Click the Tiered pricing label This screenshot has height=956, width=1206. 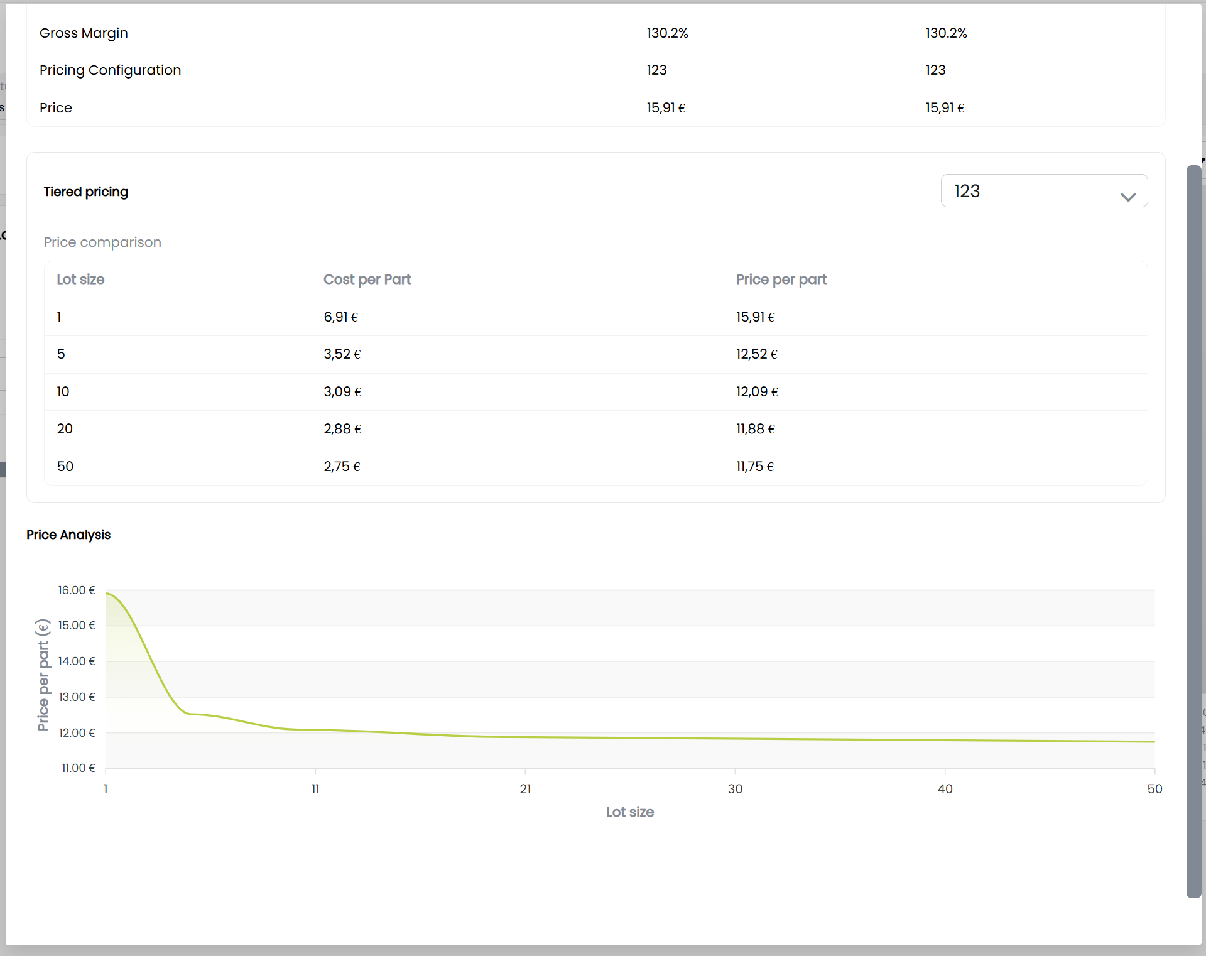86,192
